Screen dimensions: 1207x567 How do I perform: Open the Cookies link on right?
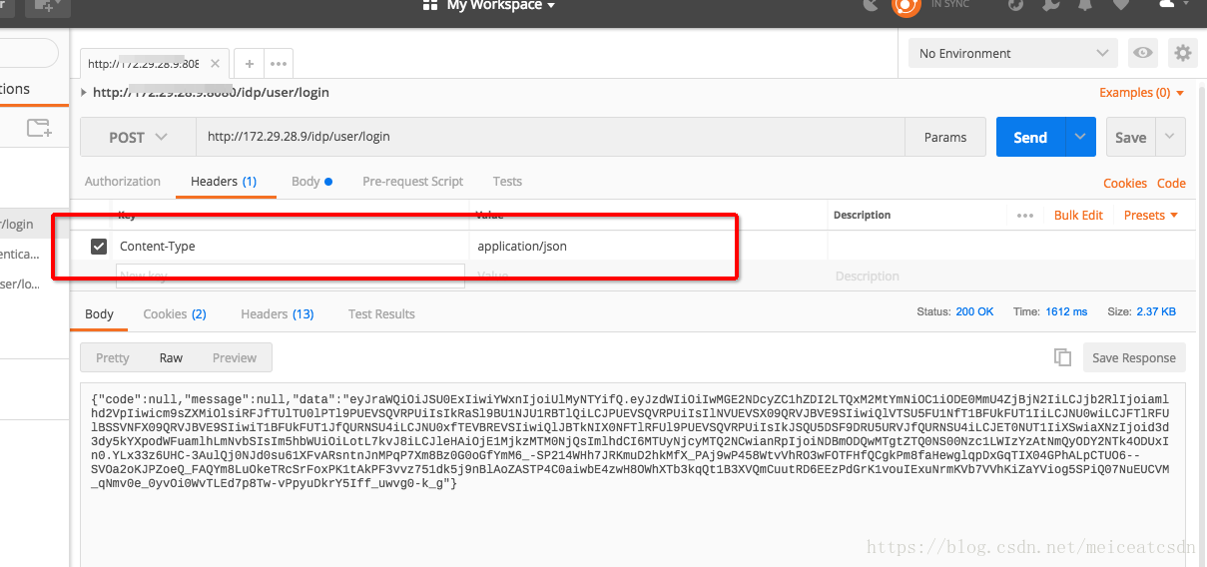click(1124, 183)
